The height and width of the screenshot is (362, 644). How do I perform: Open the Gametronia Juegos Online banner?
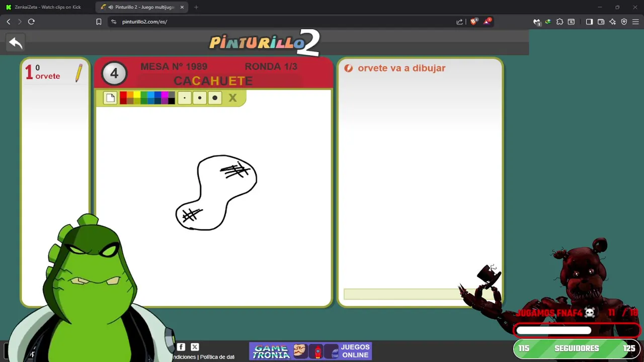click(x=310, y=351)
